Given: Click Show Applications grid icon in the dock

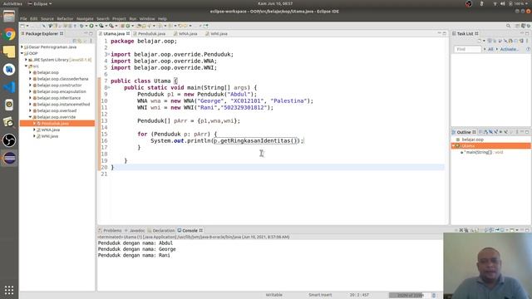Looking at the screenshot, I should point(9,290).
